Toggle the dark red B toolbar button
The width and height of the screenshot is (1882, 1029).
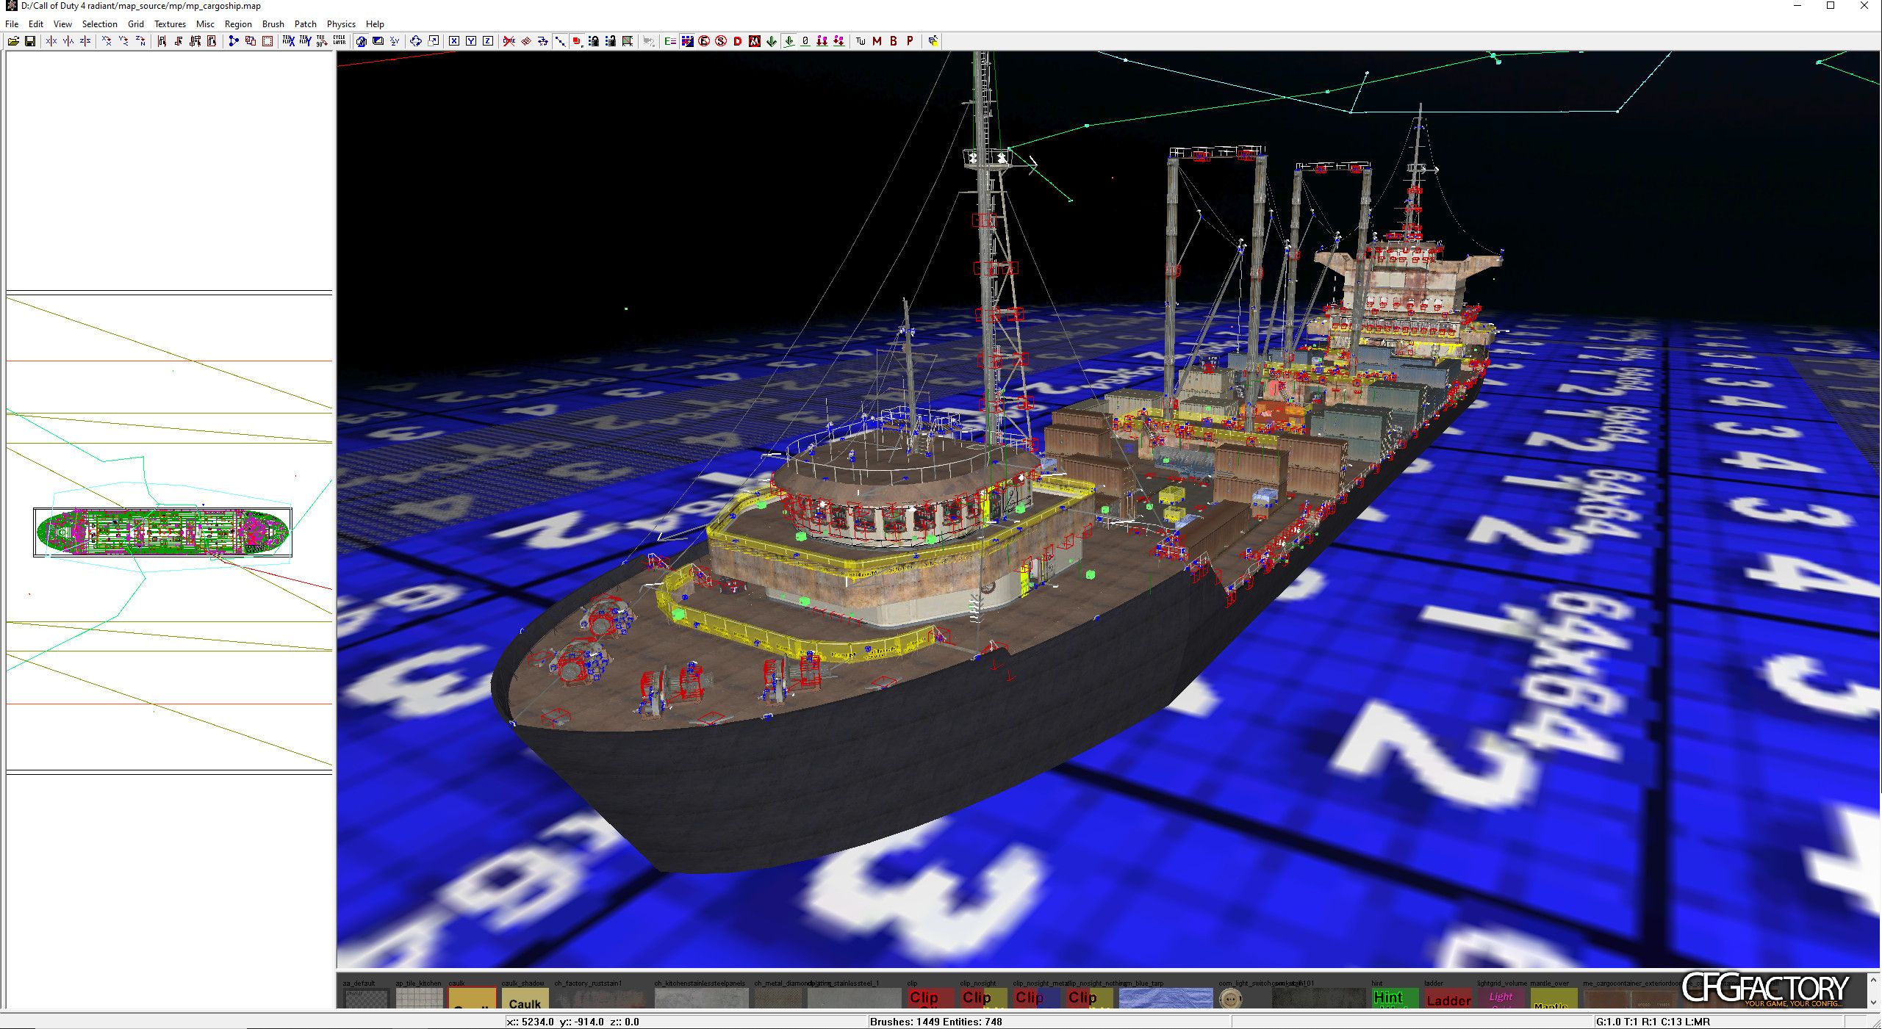coord(894,41)
